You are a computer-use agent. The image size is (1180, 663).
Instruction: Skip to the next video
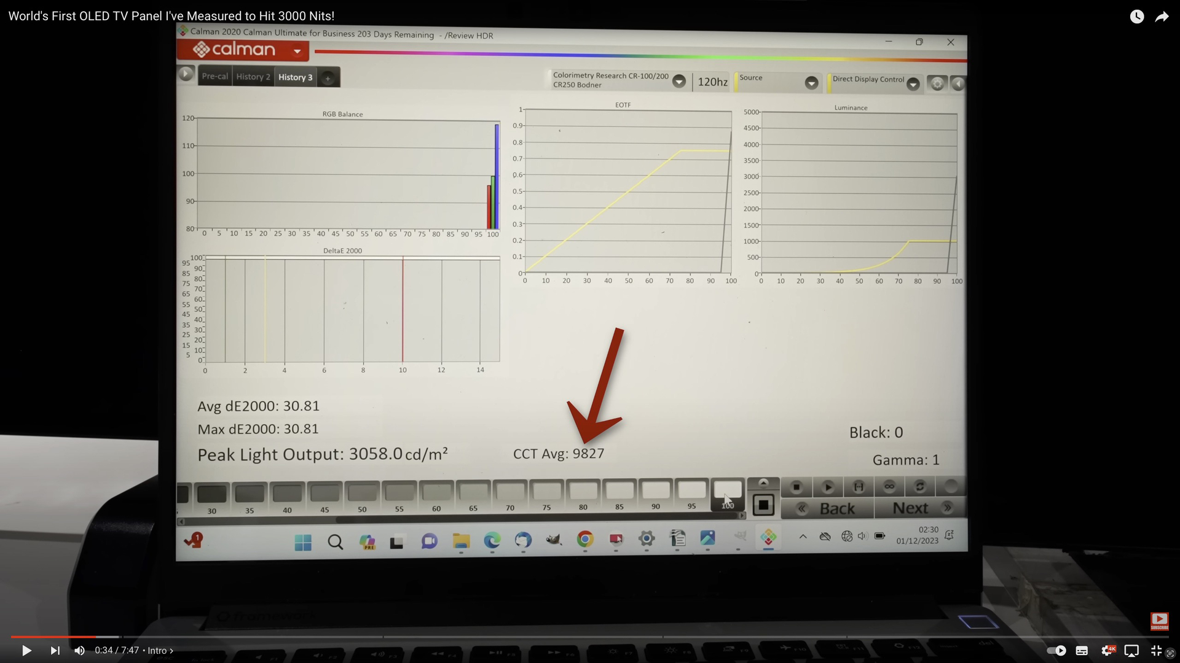pos(55,651)
